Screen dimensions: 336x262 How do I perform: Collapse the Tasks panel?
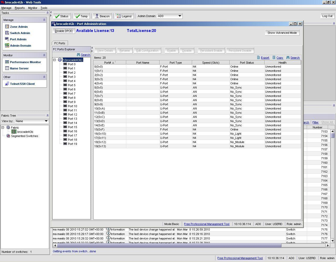click(x=48, y=13)
